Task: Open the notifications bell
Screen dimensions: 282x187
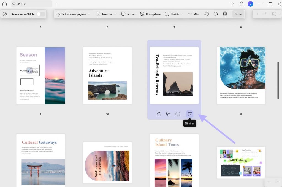Action: pos(241,4)
